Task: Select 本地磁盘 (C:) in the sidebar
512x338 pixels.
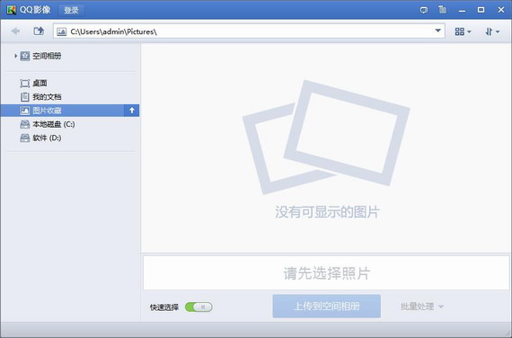Action: click(x=54, y=125)
